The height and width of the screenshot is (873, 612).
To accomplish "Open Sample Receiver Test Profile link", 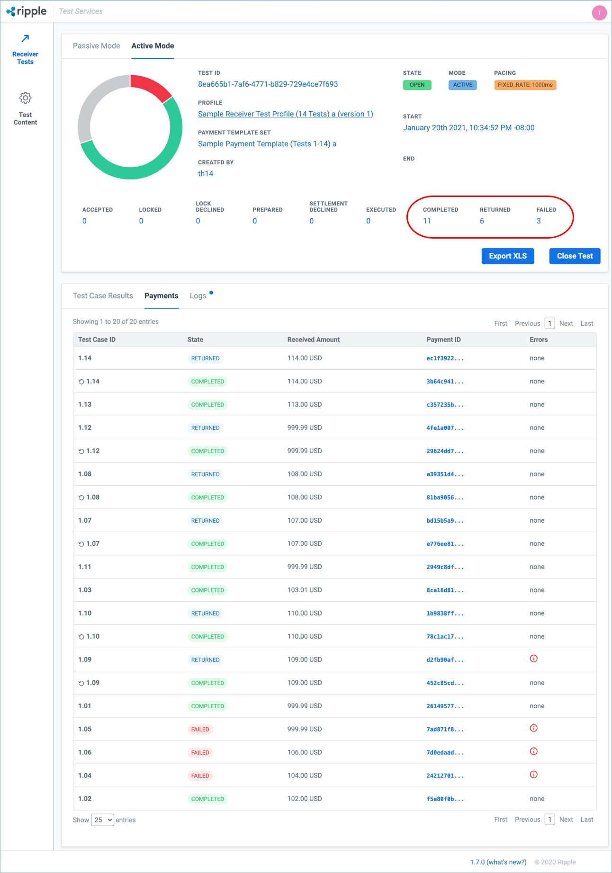I will coord(285,114).
